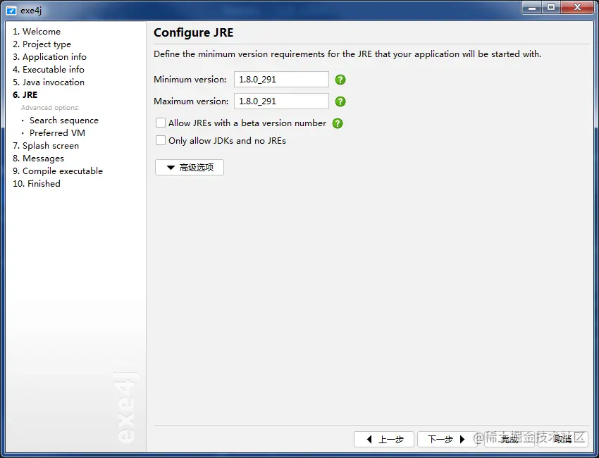Viewport: 599px width, 458px height.
Task: Select the current step 6. JRE
Action: tap(25, 94)
